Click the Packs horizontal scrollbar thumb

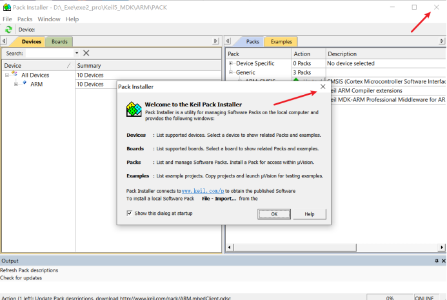(x=295, y=247)
